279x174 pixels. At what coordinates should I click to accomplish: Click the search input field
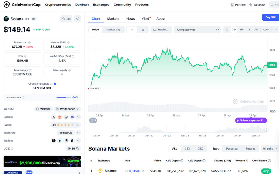(274, 5)
